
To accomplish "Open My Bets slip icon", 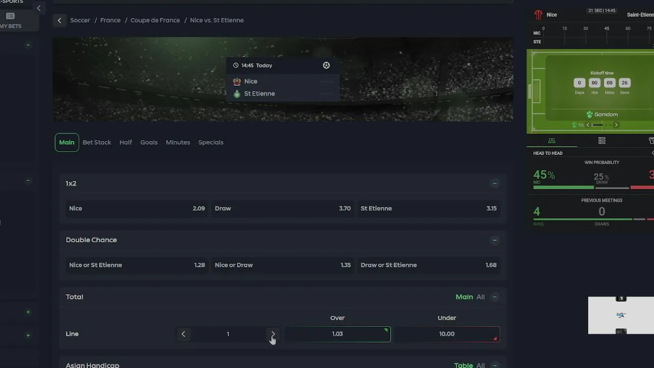I will 10,16.
